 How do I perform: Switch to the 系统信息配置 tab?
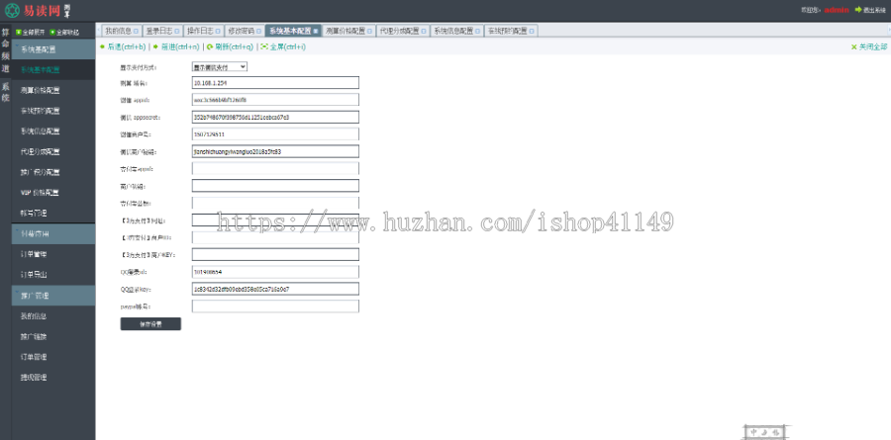pyautogui.click(x=454, y=32)
